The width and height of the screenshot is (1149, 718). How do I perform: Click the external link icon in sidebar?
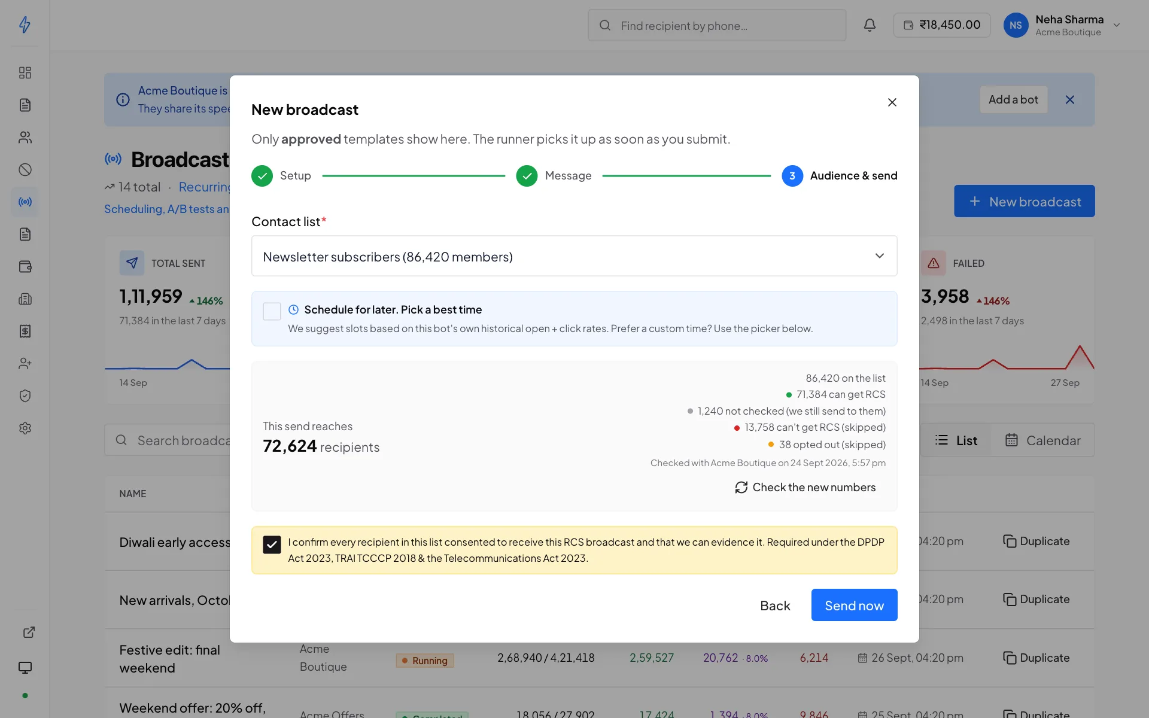29,632
